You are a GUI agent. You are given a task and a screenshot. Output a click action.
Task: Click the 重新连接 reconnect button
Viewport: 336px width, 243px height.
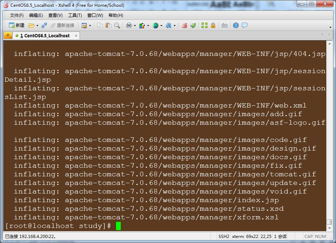(62, 25)
